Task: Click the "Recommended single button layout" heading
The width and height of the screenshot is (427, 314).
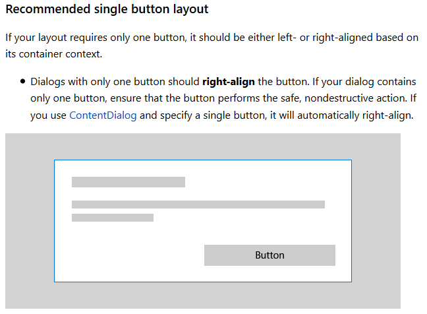Action: pos(107,9)
